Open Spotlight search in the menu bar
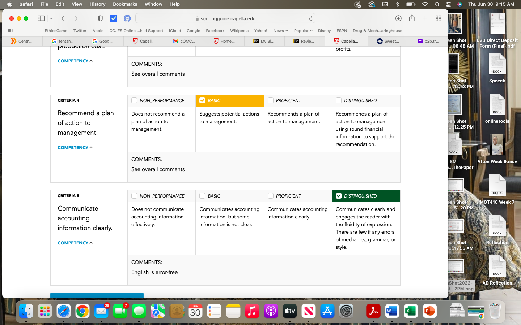The height and width of the screenshot is (325, 521). point(437,4)
